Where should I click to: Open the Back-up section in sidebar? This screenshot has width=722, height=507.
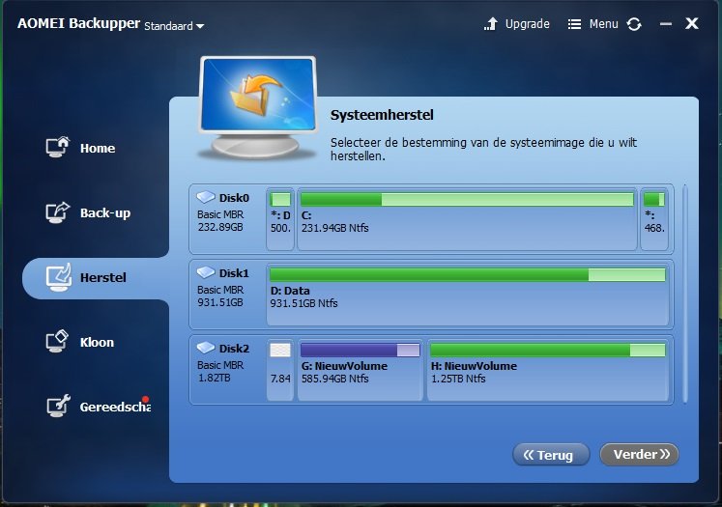[88, 212]
